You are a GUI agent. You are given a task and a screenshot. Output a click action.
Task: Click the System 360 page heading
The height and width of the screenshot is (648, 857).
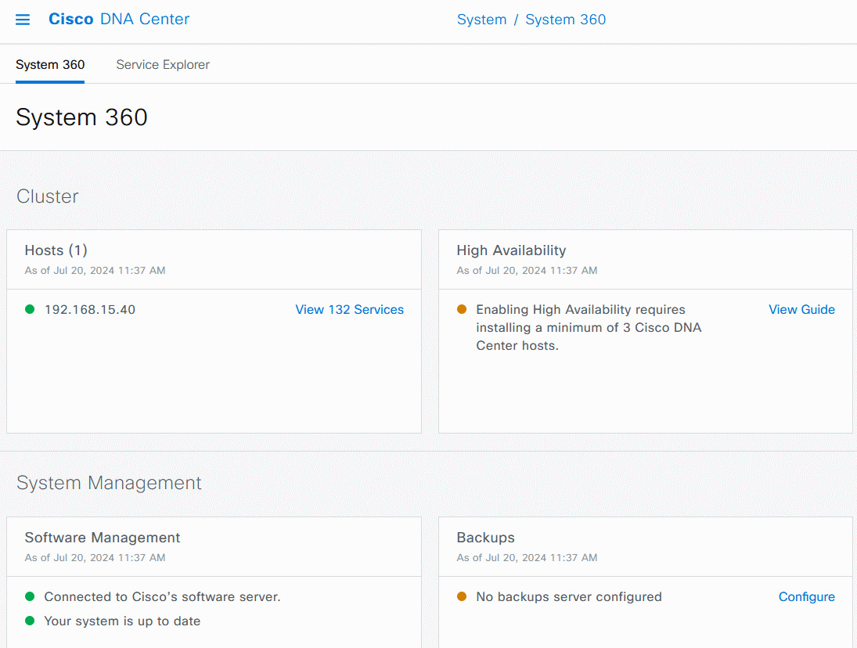click(x=82, y=117)
